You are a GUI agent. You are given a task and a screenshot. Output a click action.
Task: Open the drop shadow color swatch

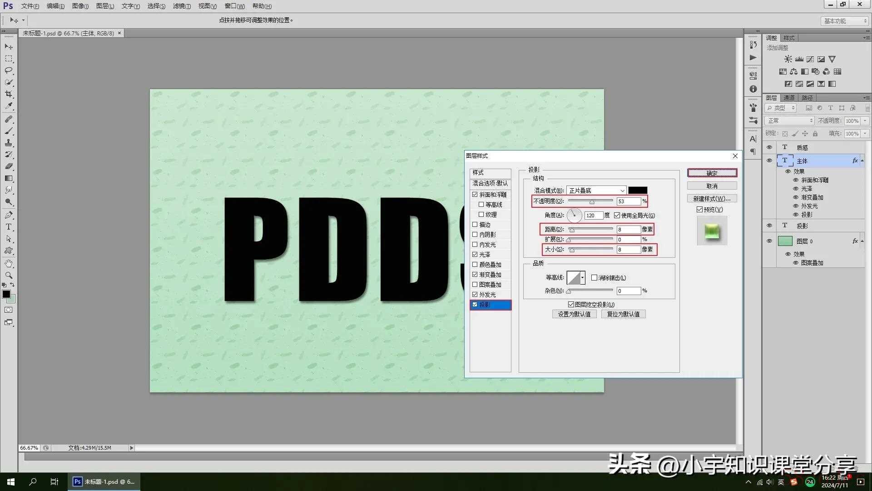tap(638, 190)
